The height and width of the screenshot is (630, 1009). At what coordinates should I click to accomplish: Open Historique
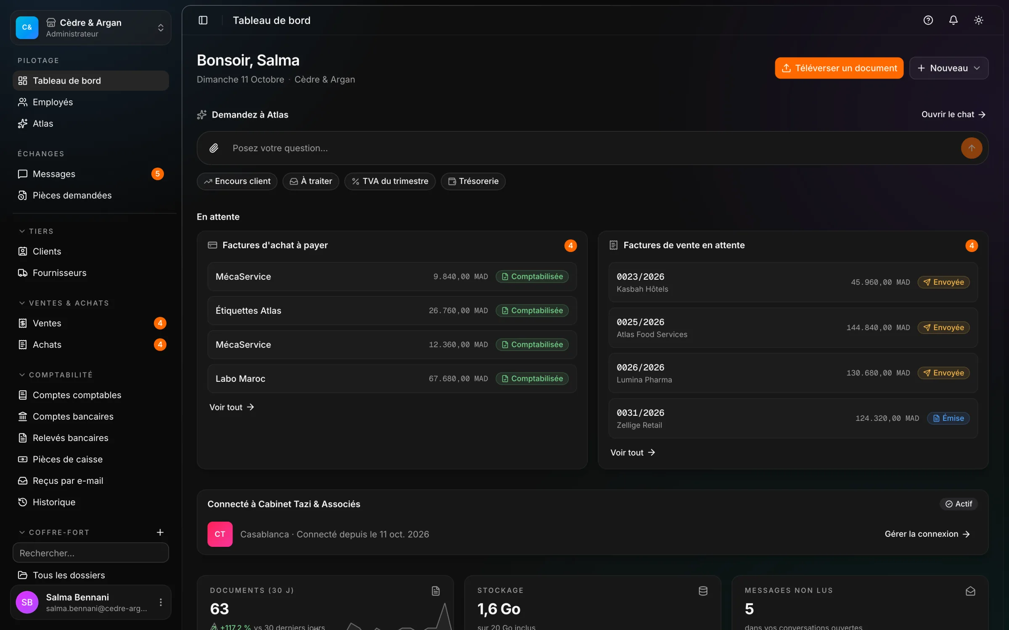[x=91, y=502]
